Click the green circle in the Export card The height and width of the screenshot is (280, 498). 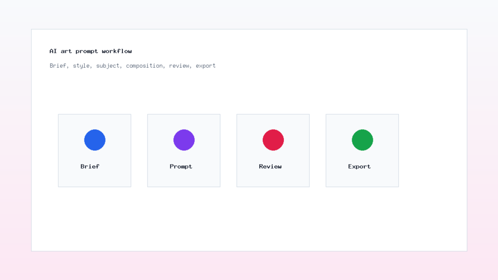click(x=362, y=140)
